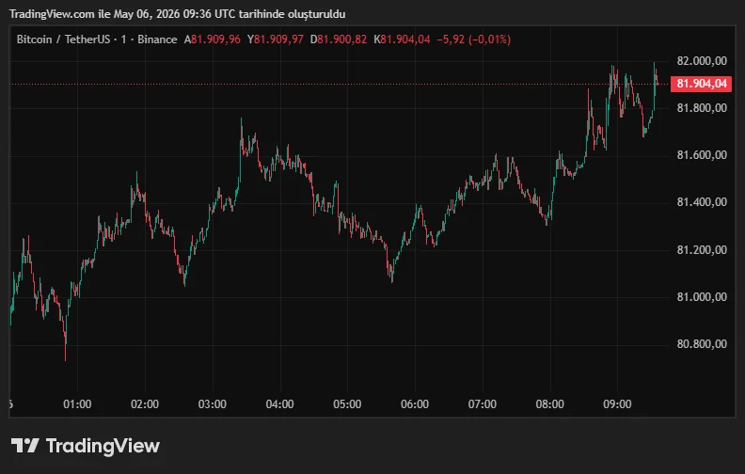The image size is (745, 474).
Task: Click the 80.800,00 price axis label
Action: pyautogui.click(x=702, y=344)
